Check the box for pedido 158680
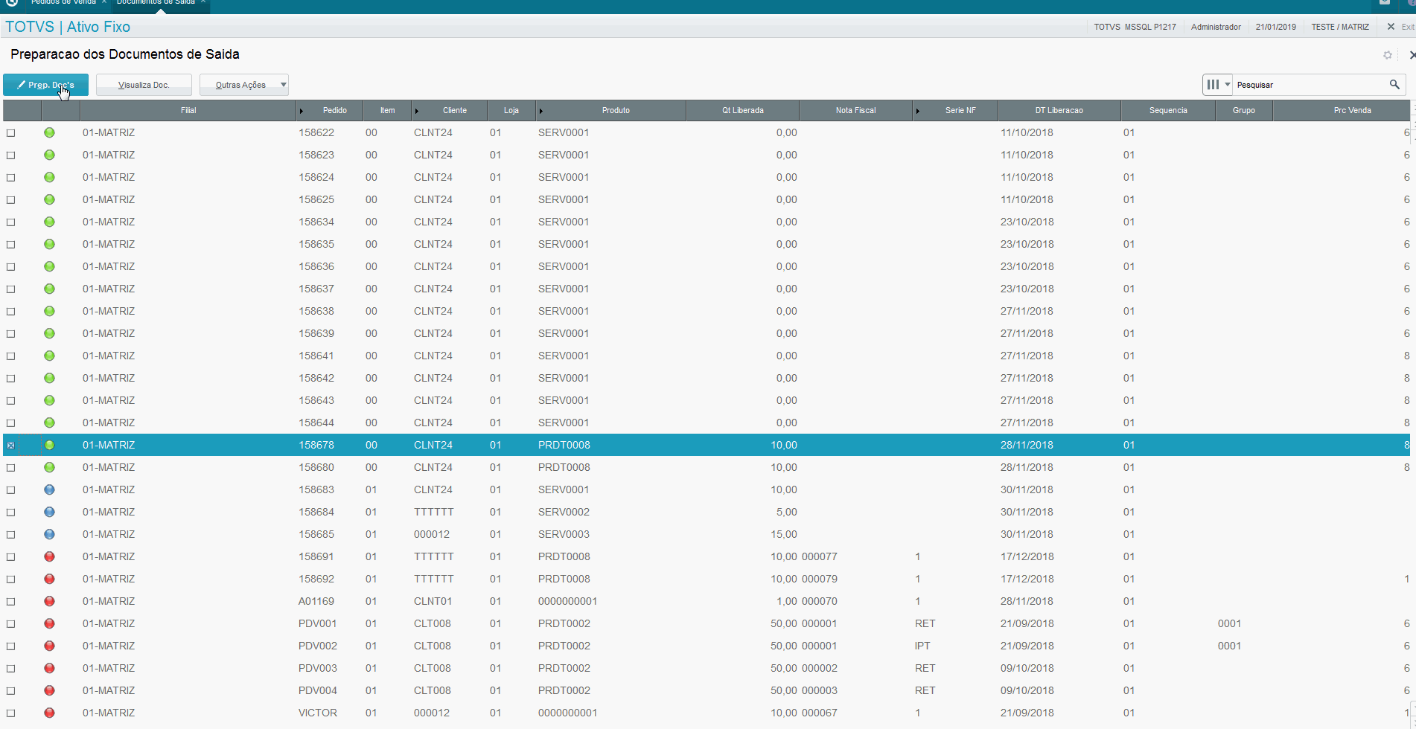 tap(10, 468)
